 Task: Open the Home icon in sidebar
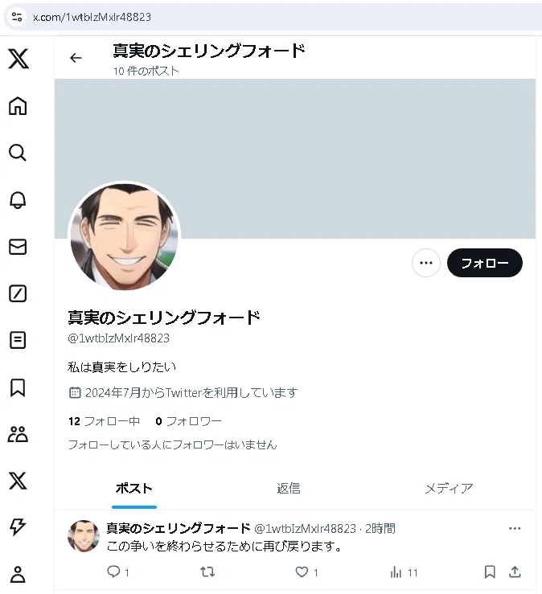coord(18,105)
